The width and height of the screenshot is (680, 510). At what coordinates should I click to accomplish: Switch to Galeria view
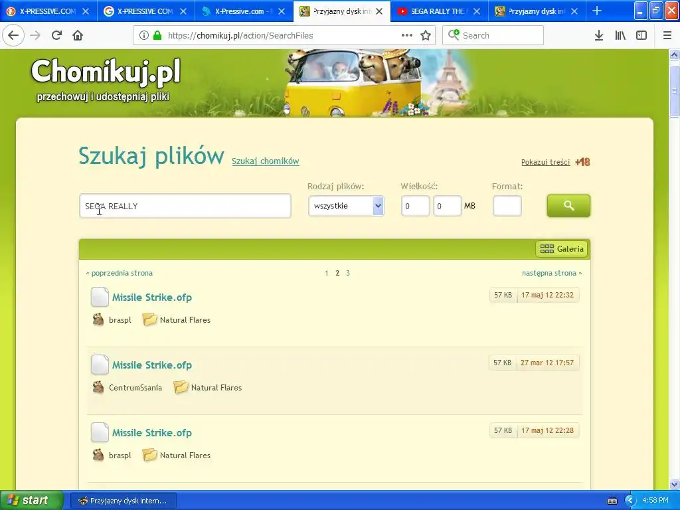(562, 249)
